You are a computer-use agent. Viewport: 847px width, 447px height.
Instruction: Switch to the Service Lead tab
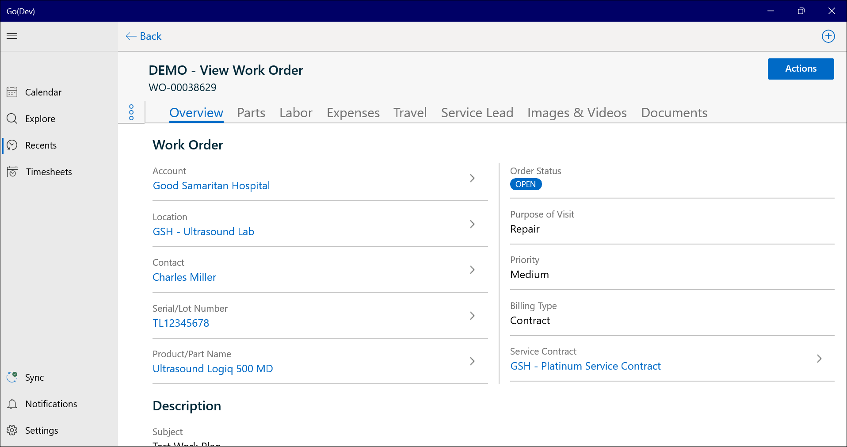(x=477, y=113)
